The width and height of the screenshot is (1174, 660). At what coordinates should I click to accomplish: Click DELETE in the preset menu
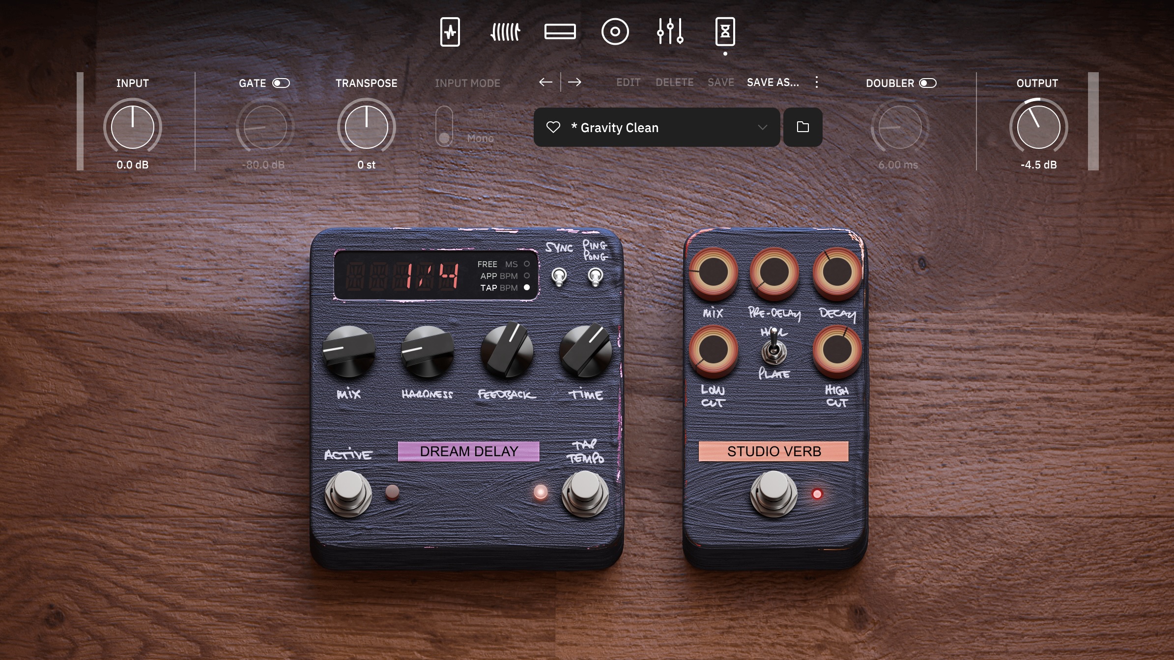click(x=675, y=82)
